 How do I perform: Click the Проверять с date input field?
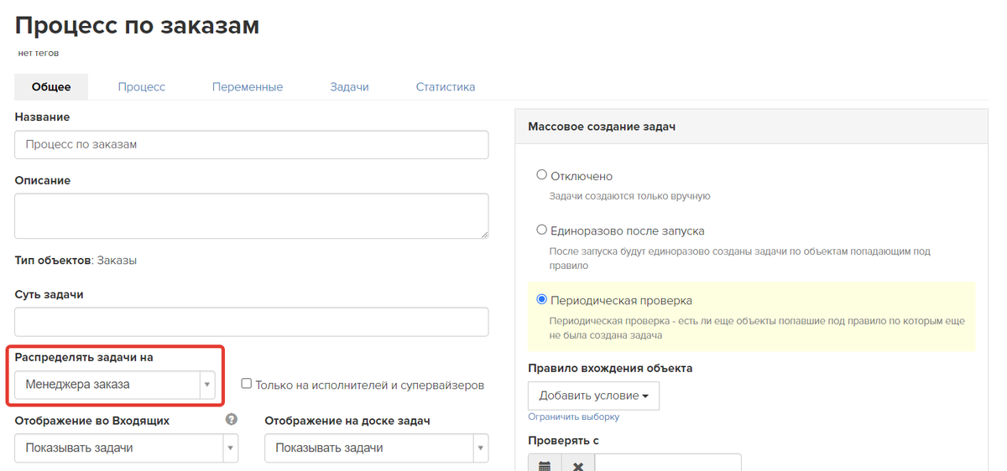pos(668,463)
